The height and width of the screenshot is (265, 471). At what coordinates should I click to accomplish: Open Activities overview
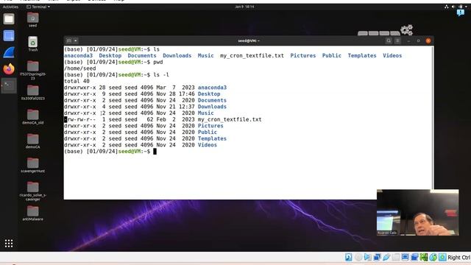click(10, 7)
